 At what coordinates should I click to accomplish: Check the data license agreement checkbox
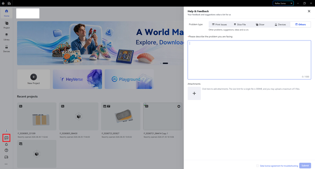(x=257, y=166)
